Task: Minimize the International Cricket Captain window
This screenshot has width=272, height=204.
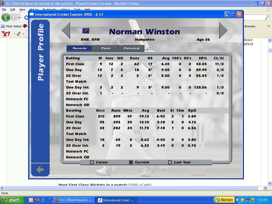Action: [x=227, y=14]
